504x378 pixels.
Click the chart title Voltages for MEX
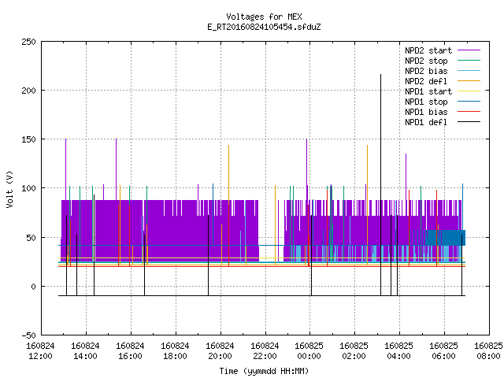tap(264, 17)
